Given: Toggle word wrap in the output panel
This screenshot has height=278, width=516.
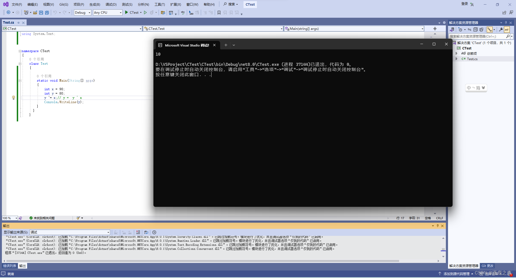Looking at the screenshot, I should [146, 232].
